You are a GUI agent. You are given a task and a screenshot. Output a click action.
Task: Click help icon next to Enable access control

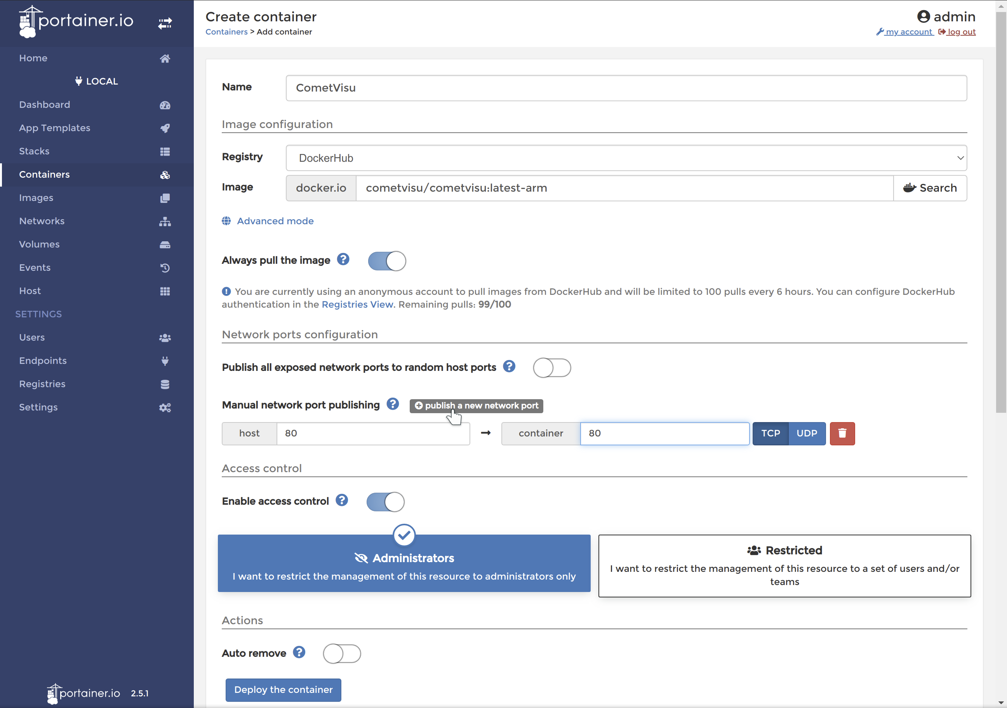pyautogui.click(x=342, y=500)
